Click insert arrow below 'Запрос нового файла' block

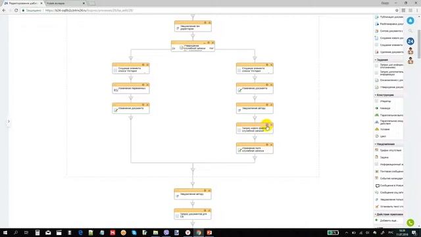click(x=255, y=138)
